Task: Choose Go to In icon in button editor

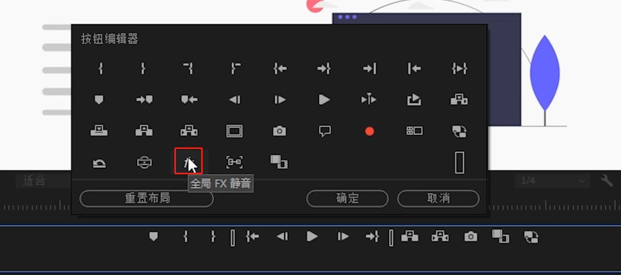Action: coord(280,69)
